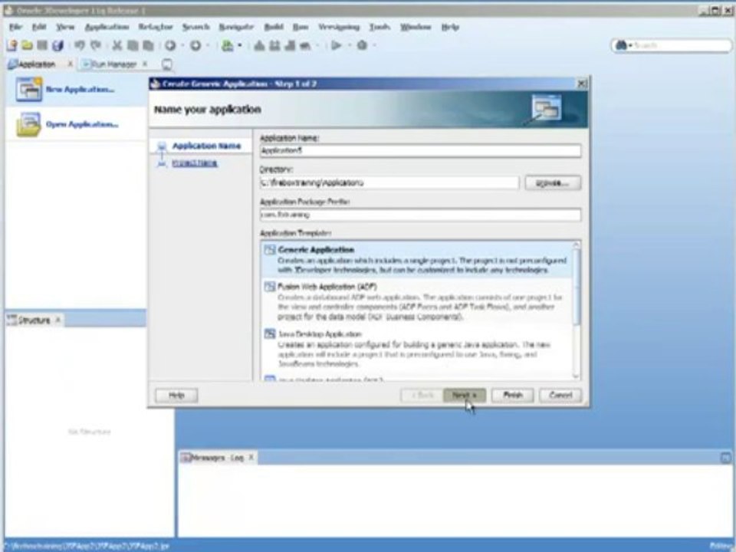Open dropdown arrow beside Run icon

click(348, 46)
